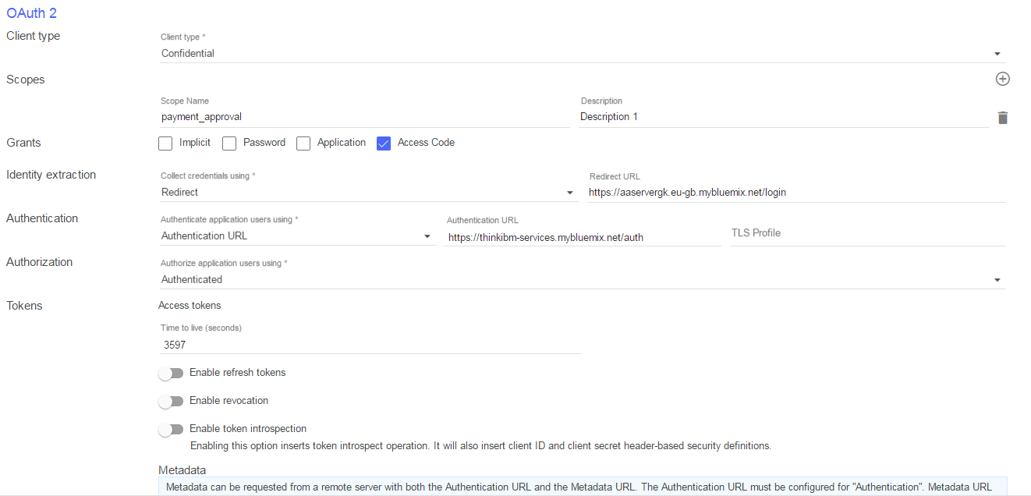This screenshot has width=1031, height=496.
Task: Add a new scope with plus icon
Action: (x=1002, y=79)
